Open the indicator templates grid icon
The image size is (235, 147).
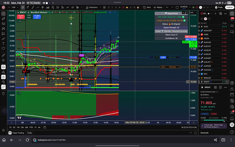[104, 8]
